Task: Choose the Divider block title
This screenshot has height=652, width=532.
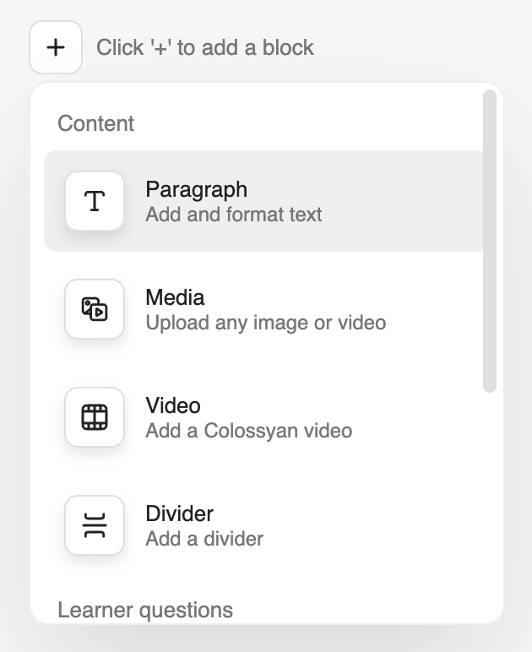Action: pos(180,513)
